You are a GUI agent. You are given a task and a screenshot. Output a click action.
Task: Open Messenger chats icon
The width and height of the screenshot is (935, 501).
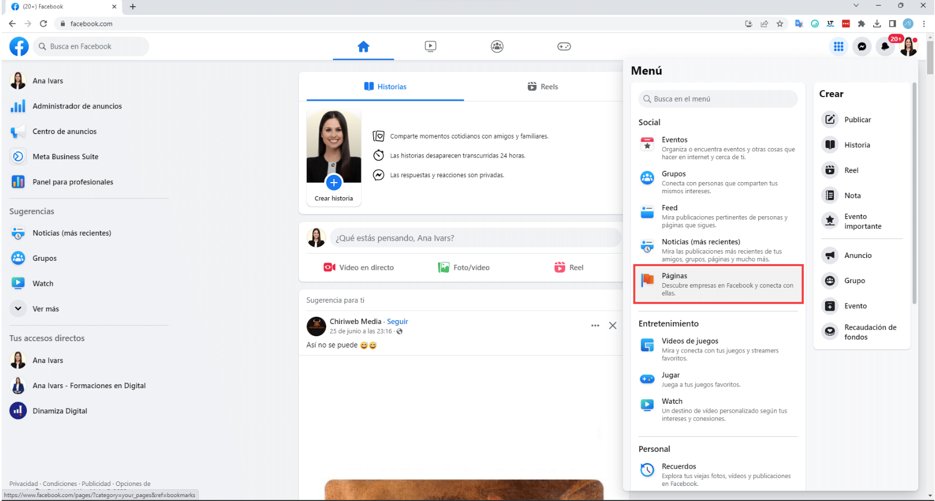[x=862, y=47]
